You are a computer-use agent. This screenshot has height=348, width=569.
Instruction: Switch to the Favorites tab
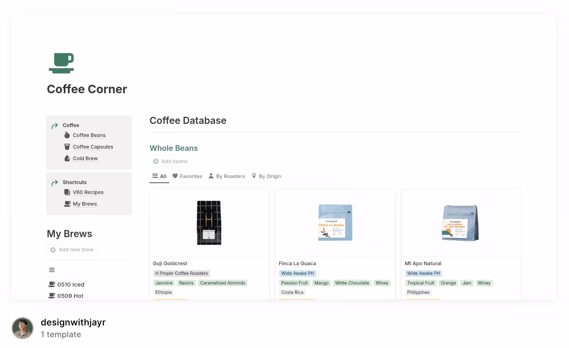[187, 176]
